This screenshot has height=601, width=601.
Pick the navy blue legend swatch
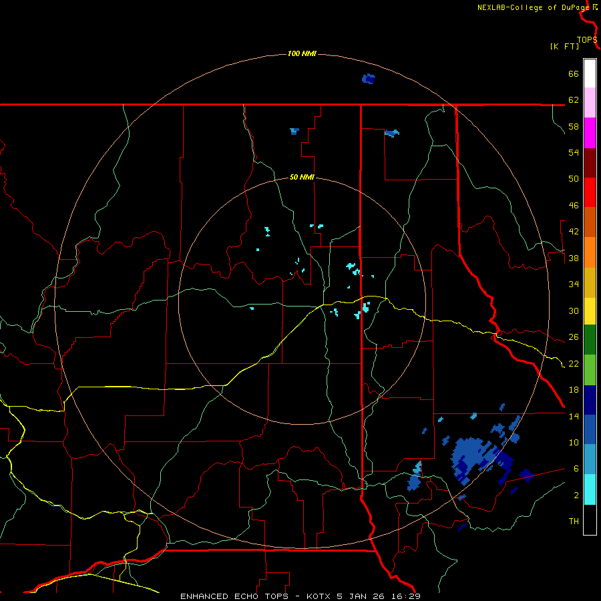[x=590, y=400]
